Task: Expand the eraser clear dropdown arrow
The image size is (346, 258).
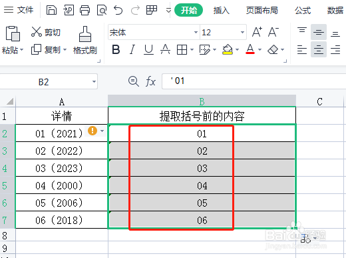Action: click(x=282, y=49)
